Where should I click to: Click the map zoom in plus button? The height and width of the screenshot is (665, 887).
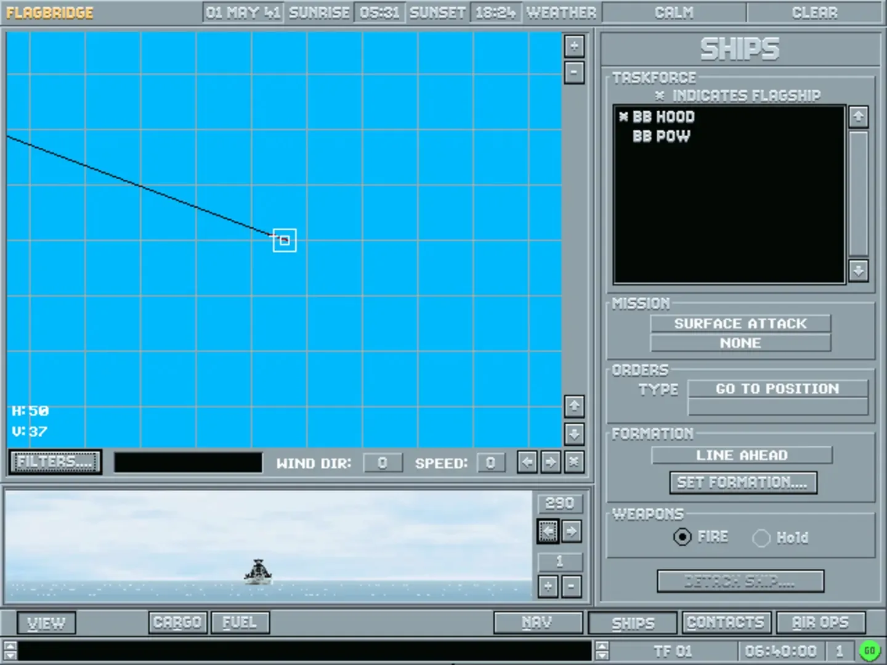(574, 46)
